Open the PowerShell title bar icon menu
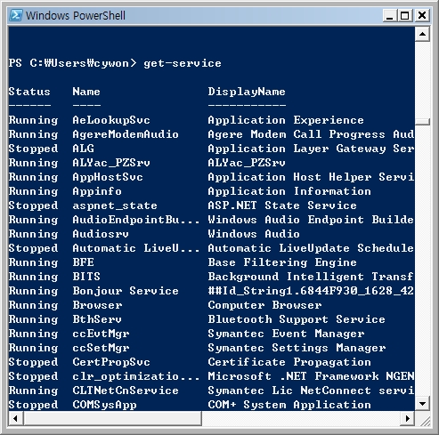Viewport: 439px width, 435px height. click(15, 15)
